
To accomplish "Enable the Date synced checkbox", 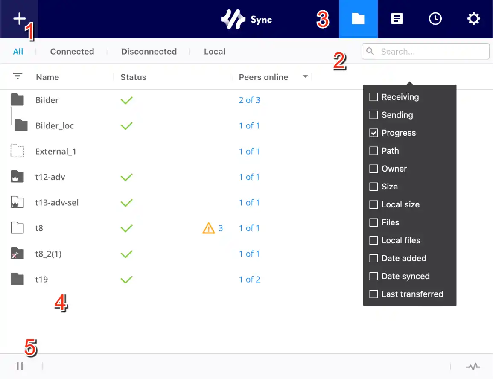I will tap(373, 276).
